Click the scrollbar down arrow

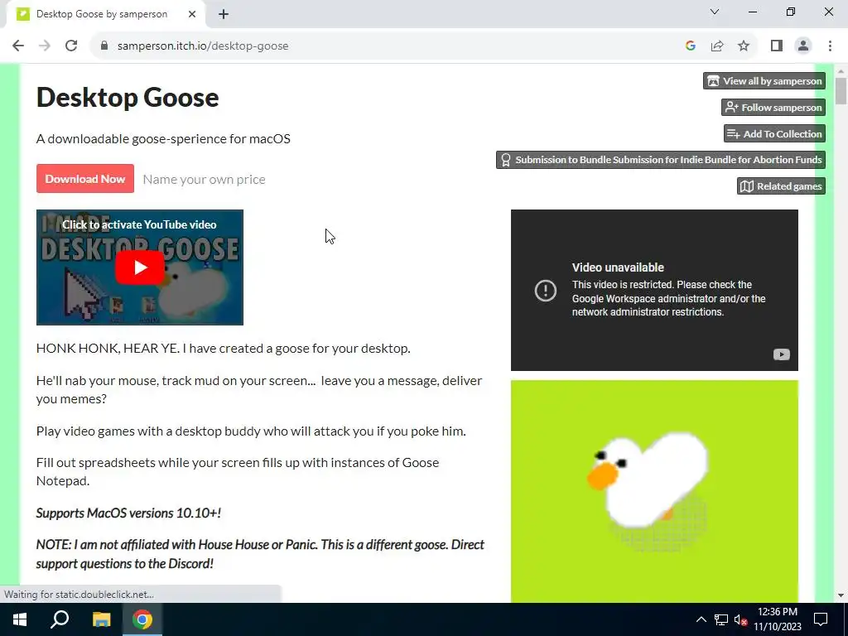pos(841,595)
